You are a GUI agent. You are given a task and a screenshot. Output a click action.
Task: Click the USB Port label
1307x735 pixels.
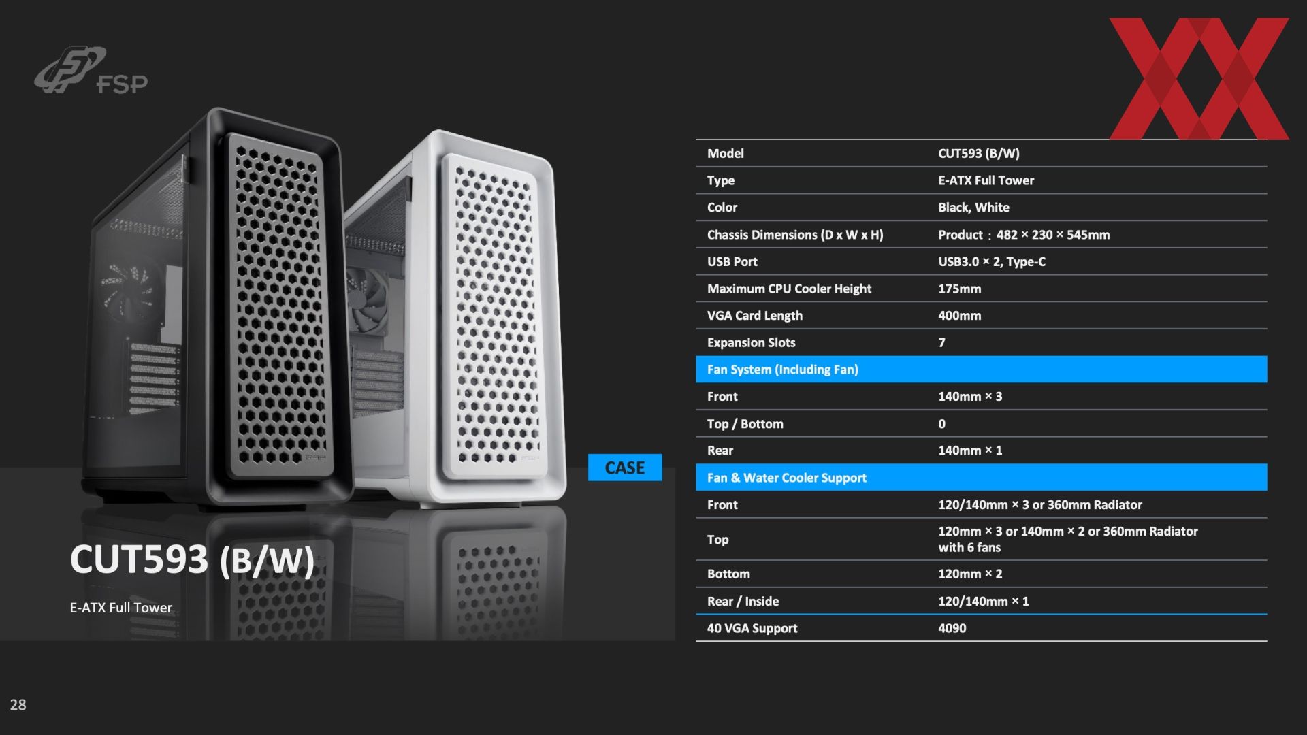732,262
